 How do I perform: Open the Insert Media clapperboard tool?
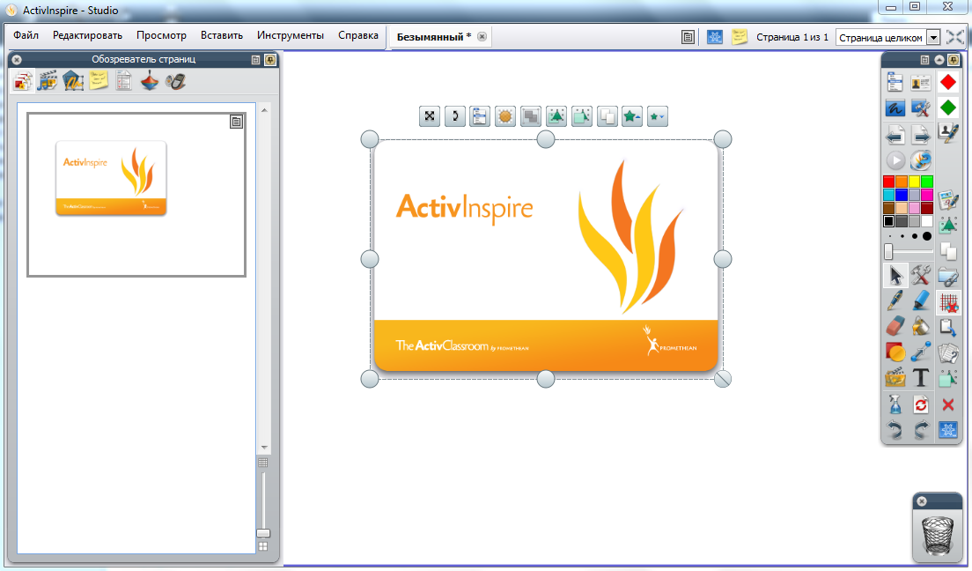coord(895,377)
